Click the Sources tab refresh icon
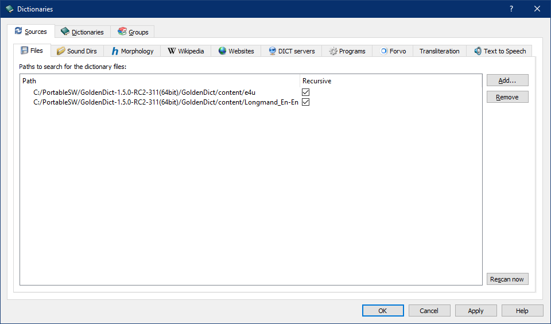 [x=18, y=31]
